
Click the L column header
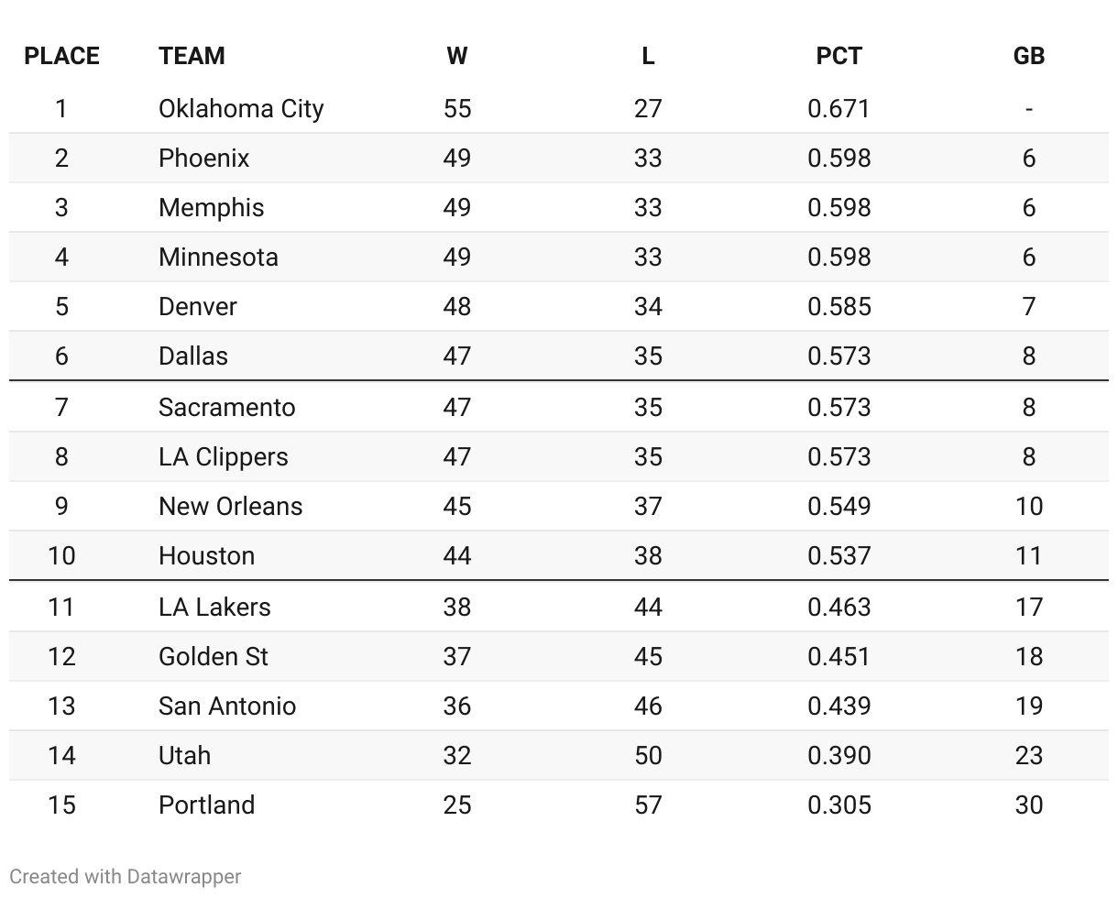(647, 56)
